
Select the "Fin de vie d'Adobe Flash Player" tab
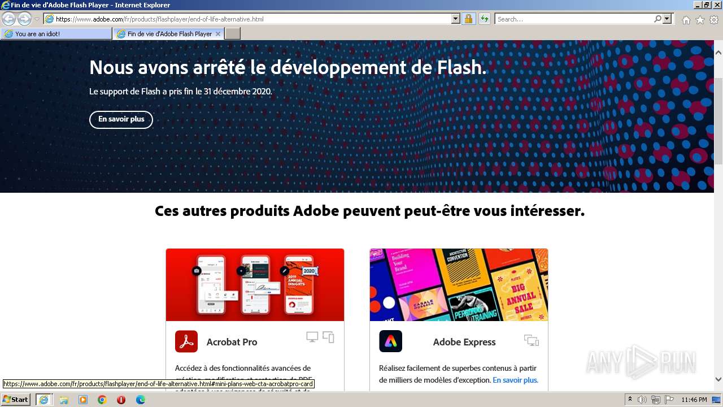(x=169, y=34)
